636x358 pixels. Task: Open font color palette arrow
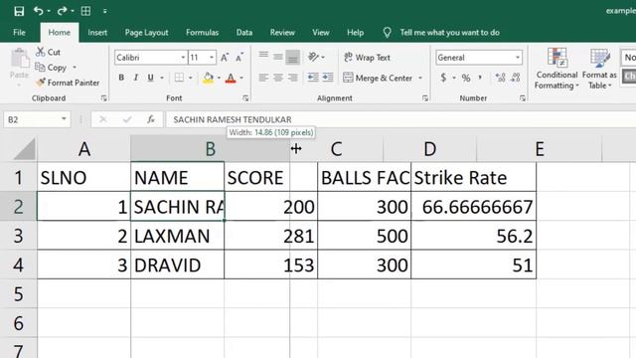[x=241, y=78]
